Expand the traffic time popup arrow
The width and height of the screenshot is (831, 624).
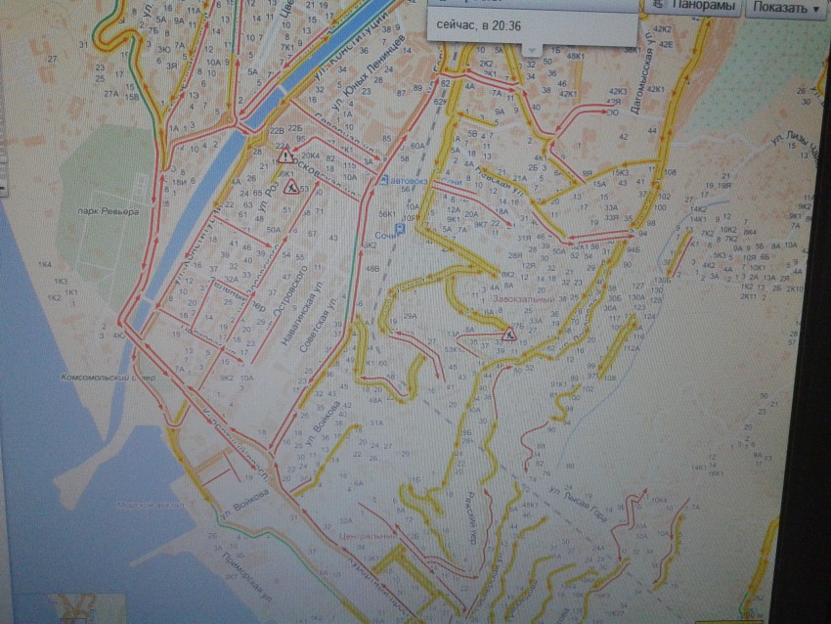click(x=532, y=49)
